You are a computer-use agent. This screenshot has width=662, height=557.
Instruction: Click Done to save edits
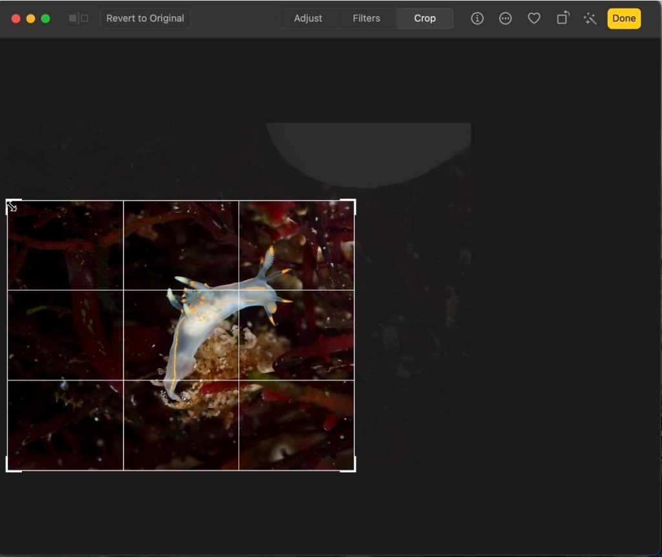623,18
